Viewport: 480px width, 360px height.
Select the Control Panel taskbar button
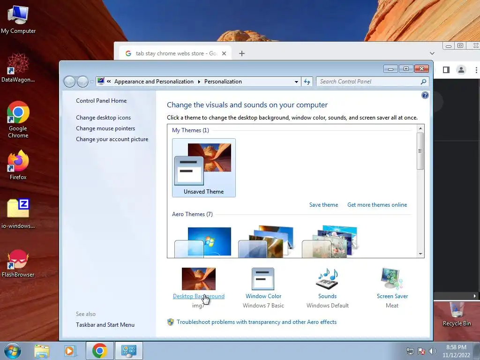pyautogui.click(x=128, y=351)
